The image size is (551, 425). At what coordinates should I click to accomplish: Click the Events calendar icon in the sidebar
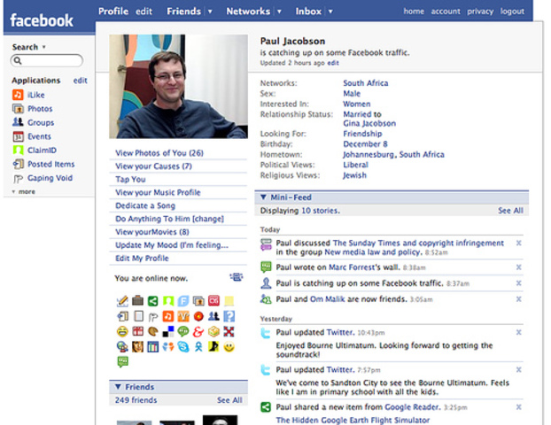(x=18, y=136)
